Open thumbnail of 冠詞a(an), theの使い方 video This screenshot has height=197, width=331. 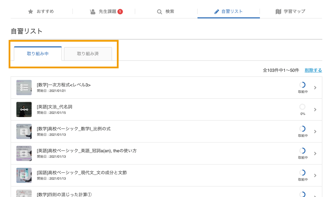click(24, 153)
